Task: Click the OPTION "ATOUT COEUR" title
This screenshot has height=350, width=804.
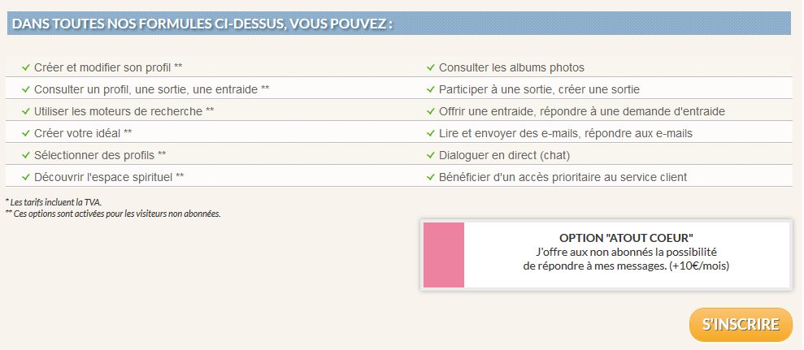Action: tap(626, 237)
